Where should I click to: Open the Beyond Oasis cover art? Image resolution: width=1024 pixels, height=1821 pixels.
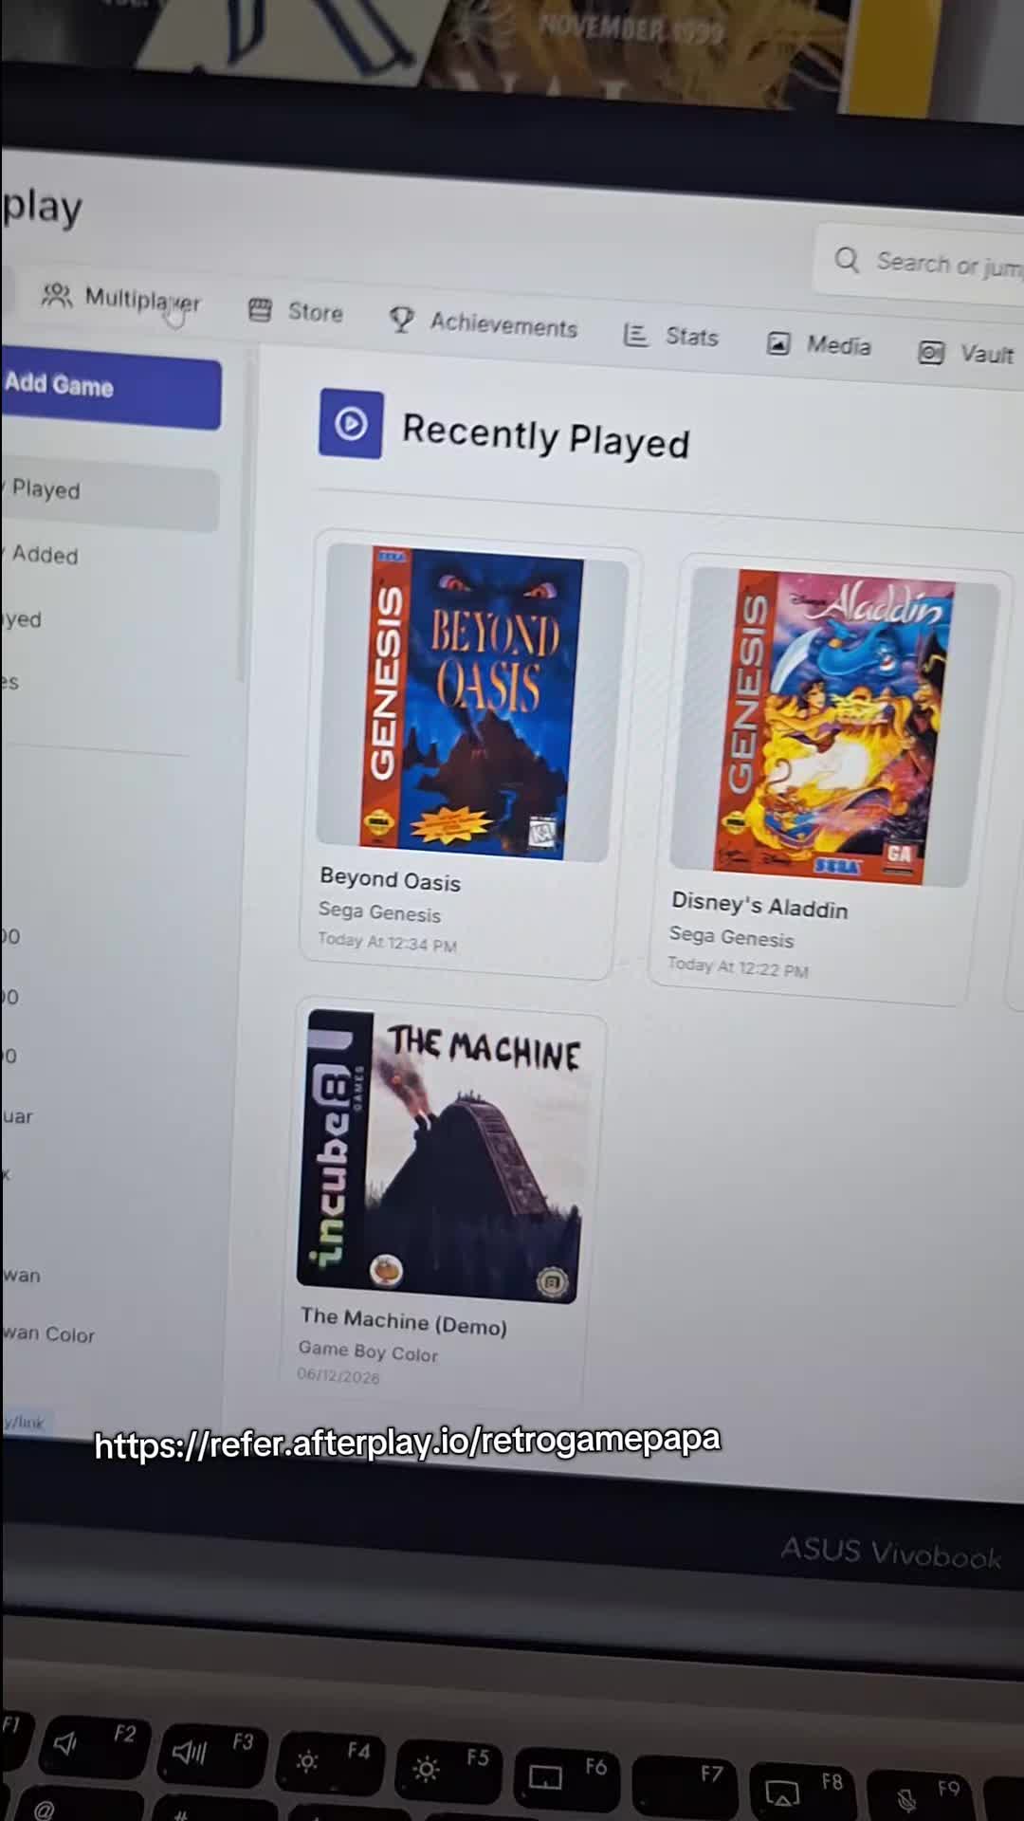pyautogui.click(x=472, y=703)
